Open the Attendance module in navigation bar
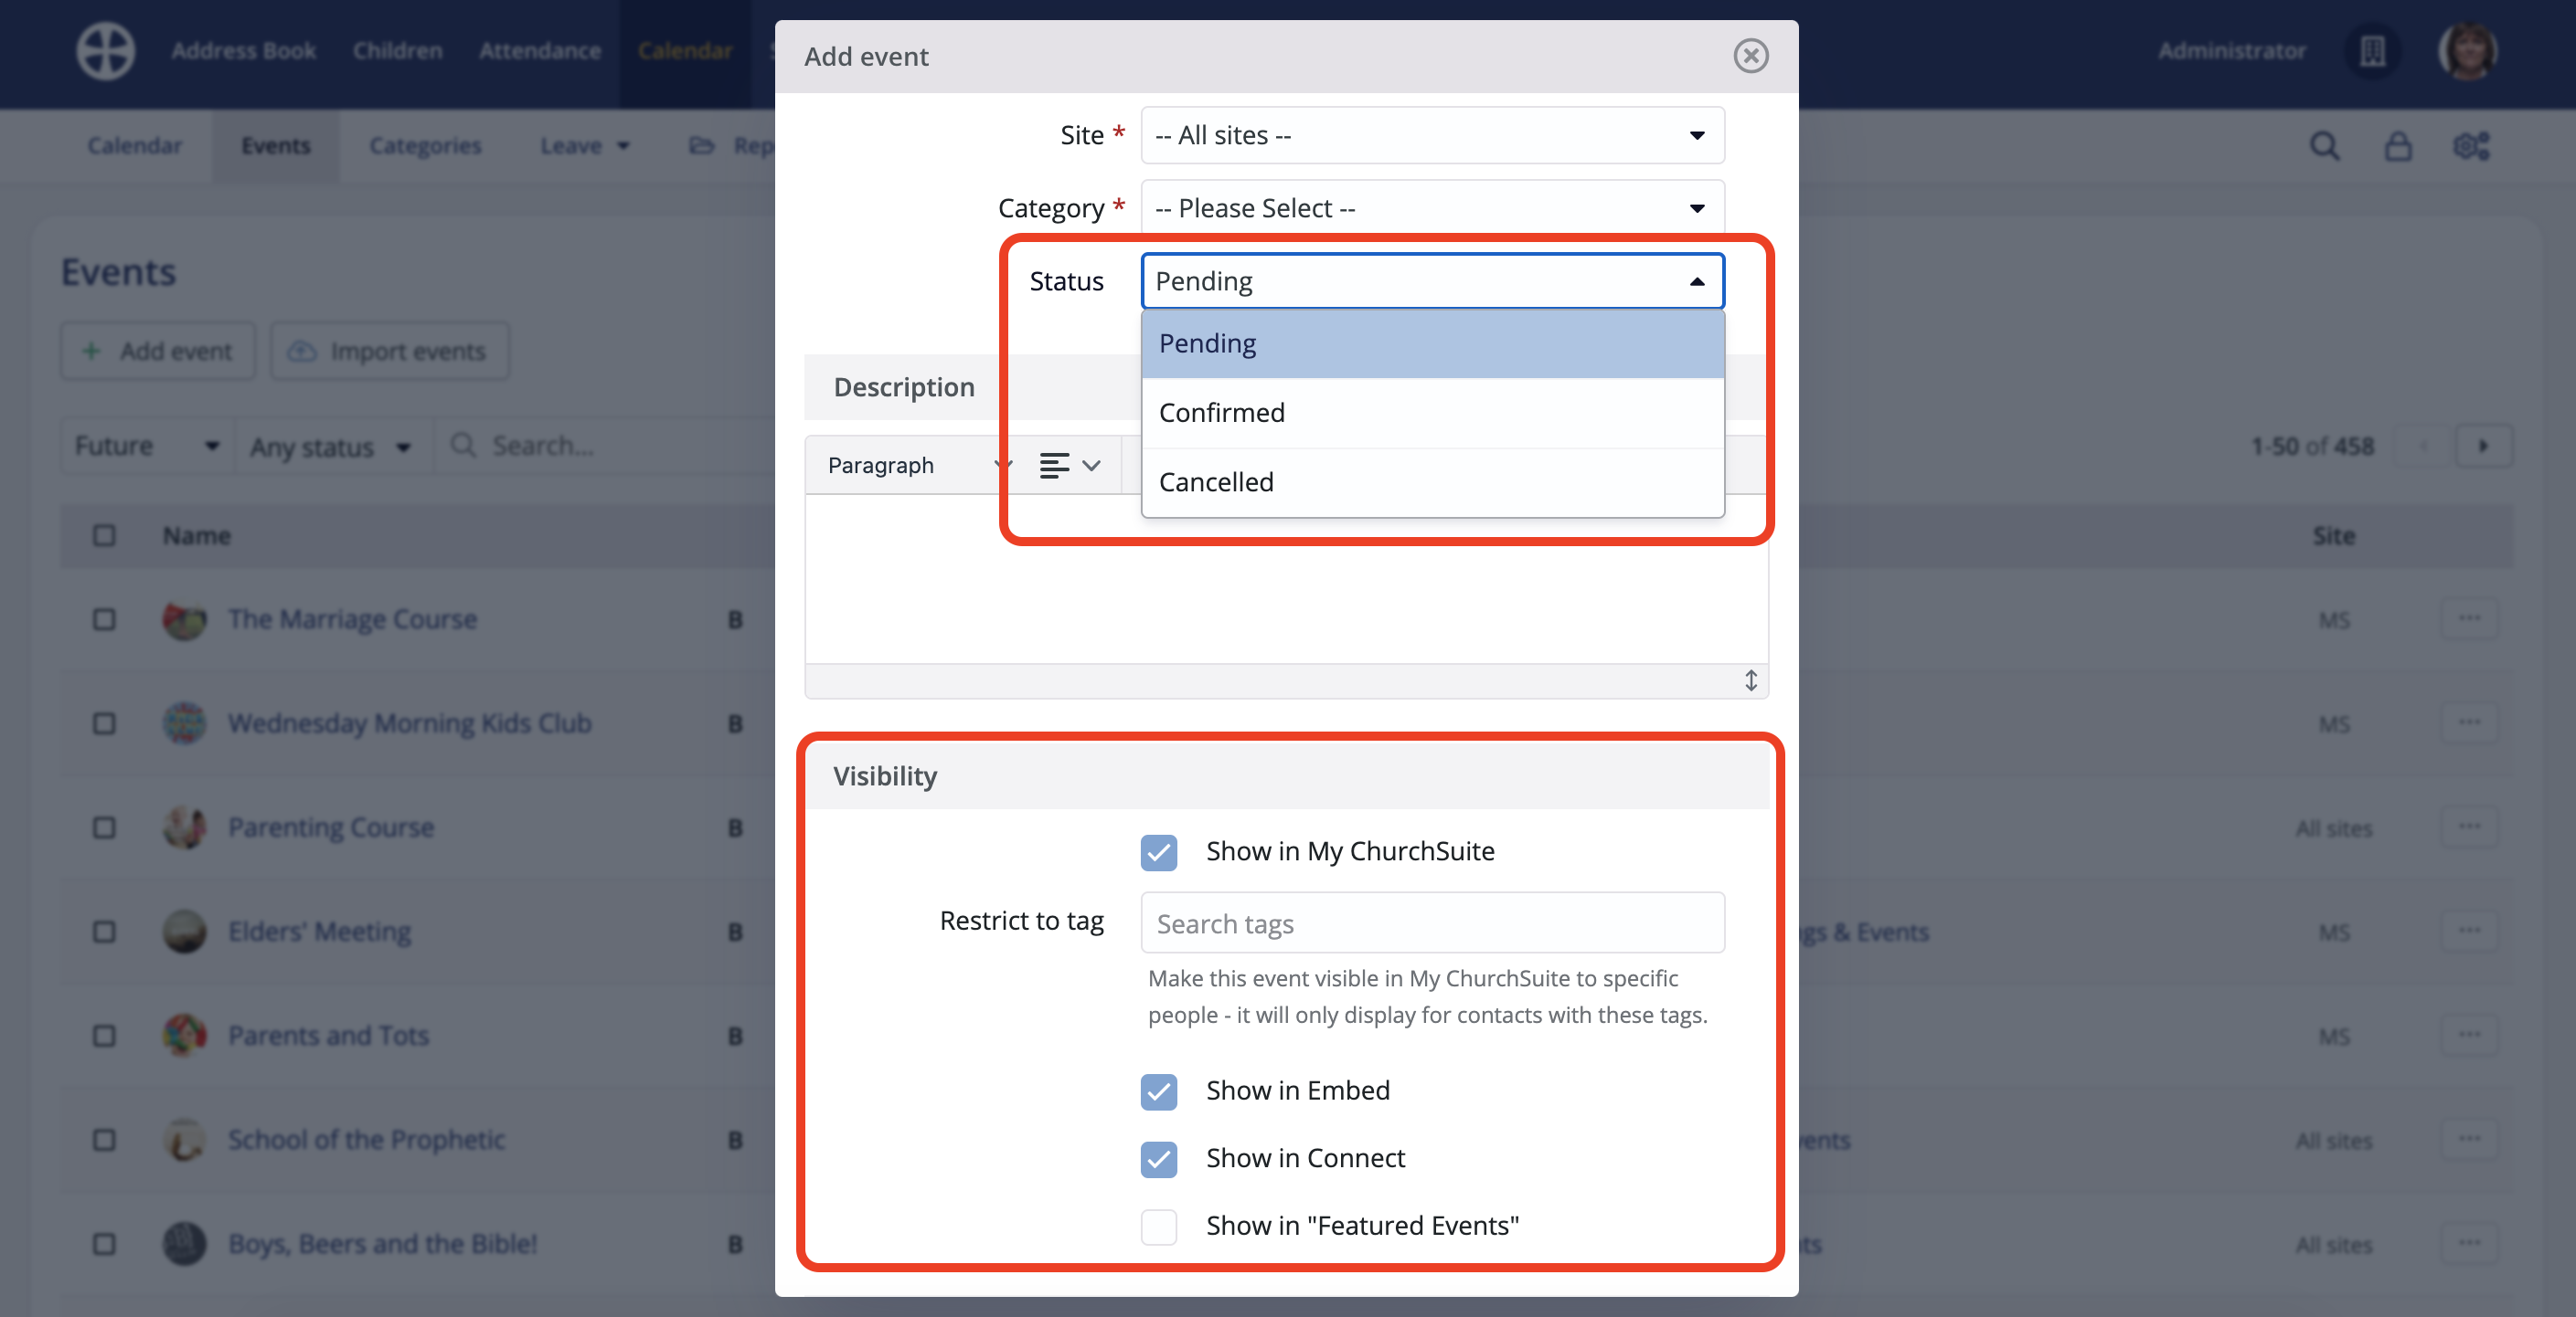 point(540,51)
